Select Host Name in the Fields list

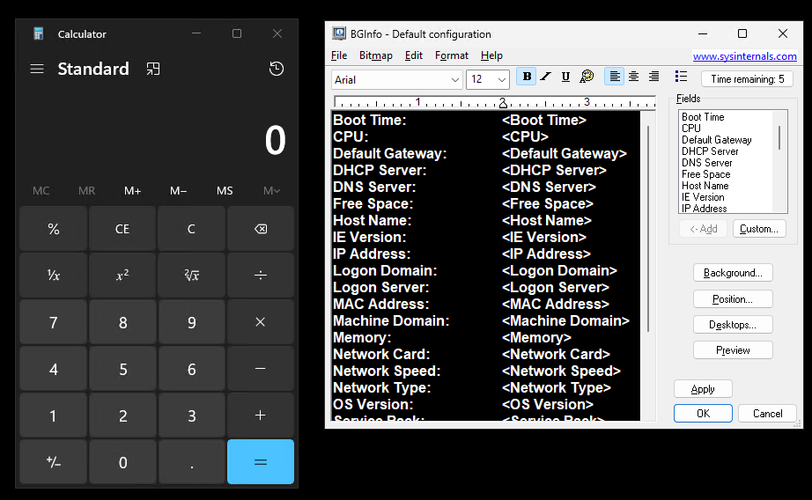coord(705,186)
